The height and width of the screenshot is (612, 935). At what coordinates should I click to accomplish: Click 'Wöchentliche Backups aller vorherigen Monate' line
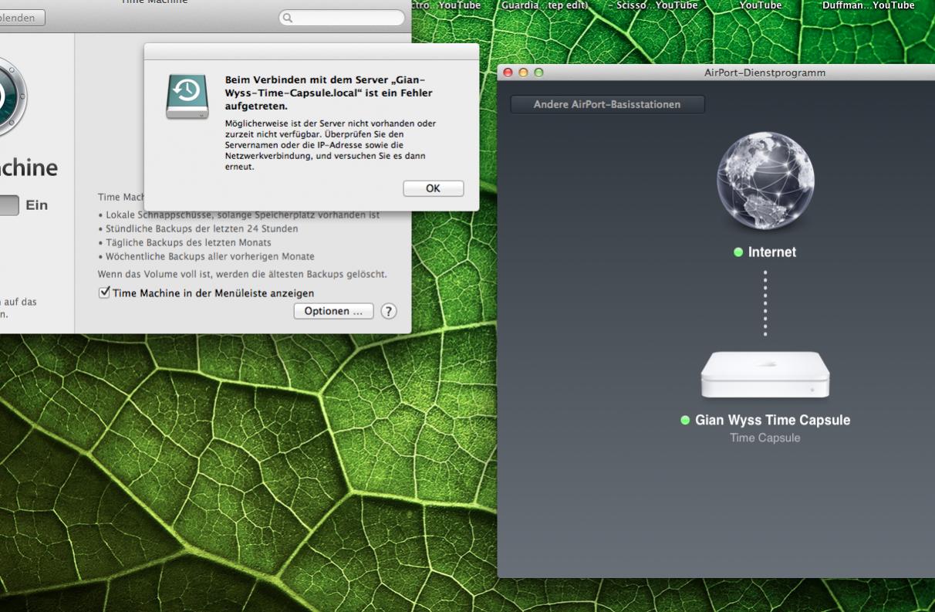pos(210,257)
